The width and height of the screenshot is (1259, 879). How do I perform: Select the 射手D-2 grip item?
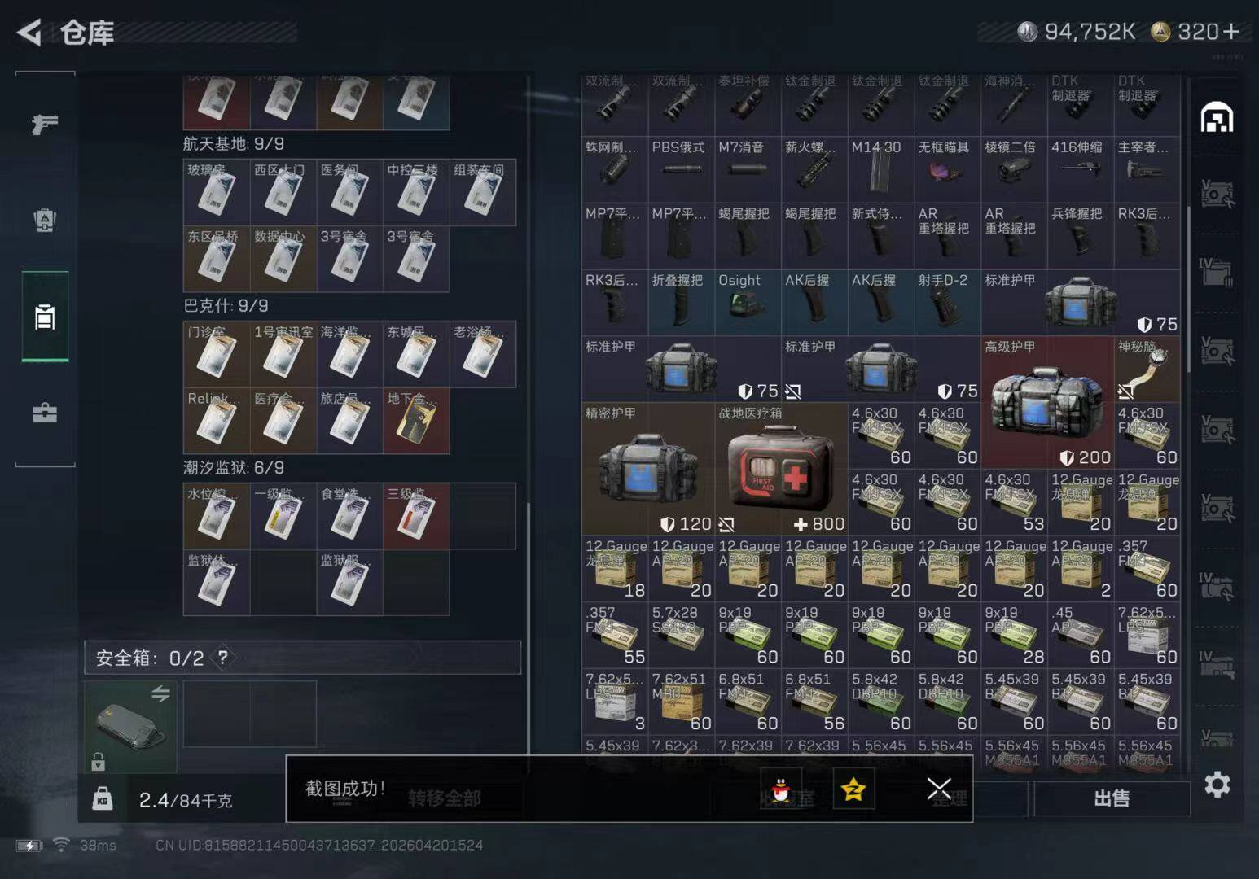pyautogui.click(x=948, y=303)
